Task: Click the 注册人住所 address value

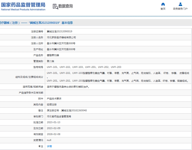Action: [61, 43]
